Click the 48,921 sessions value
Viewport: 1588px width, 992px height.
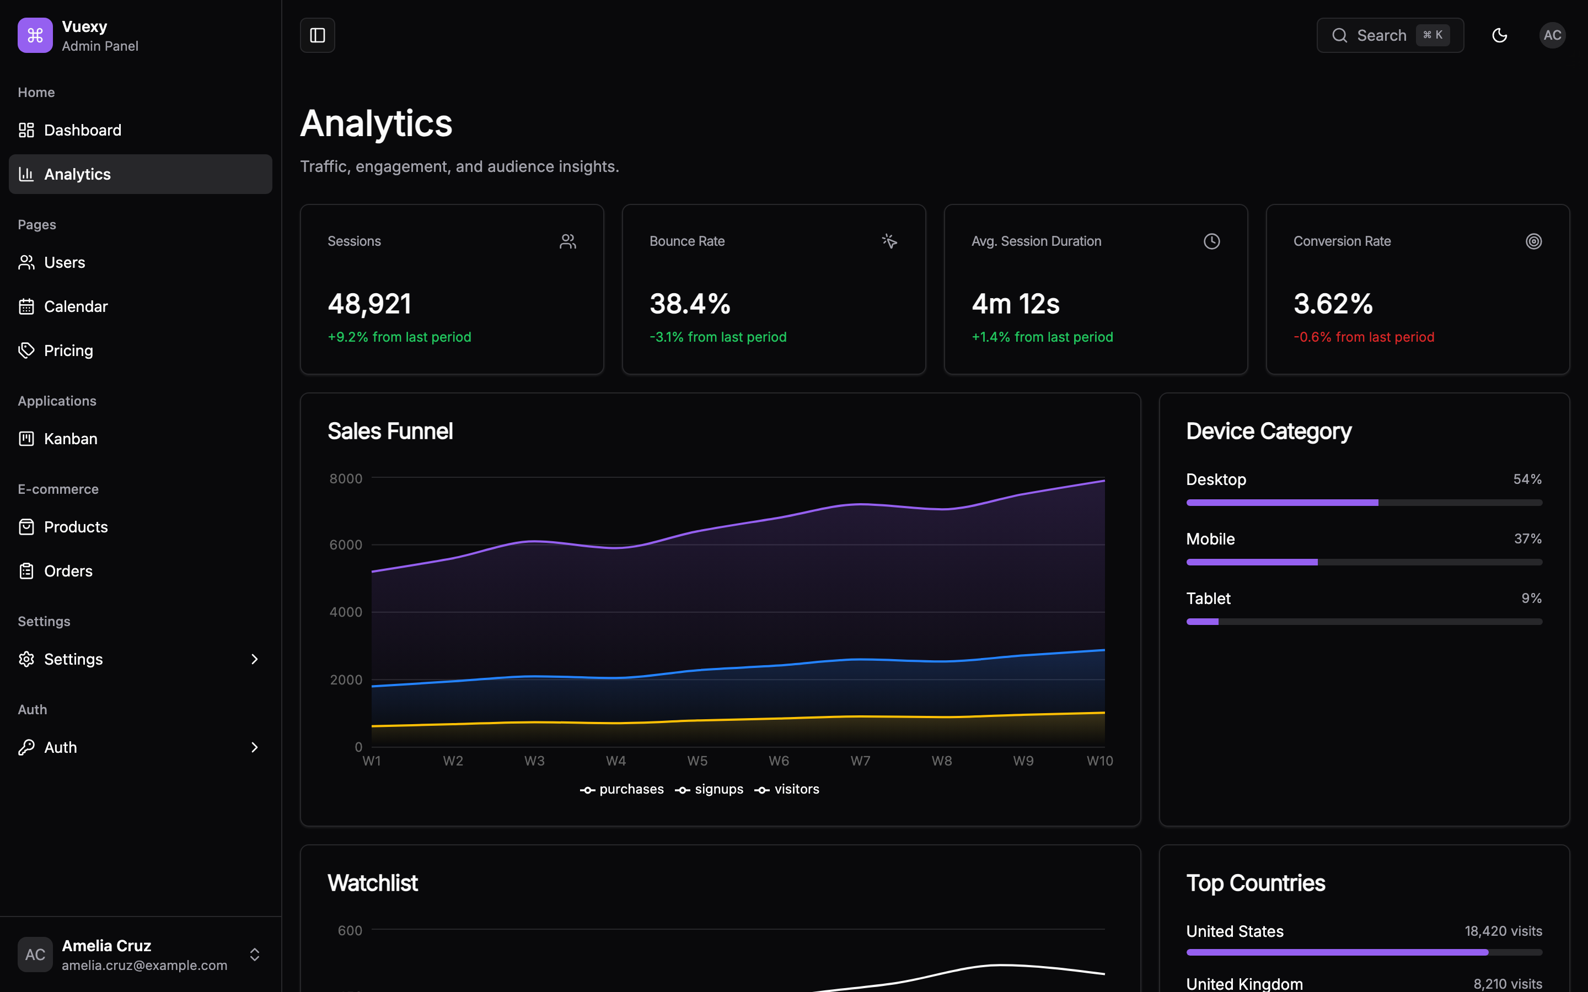point(369,304)
